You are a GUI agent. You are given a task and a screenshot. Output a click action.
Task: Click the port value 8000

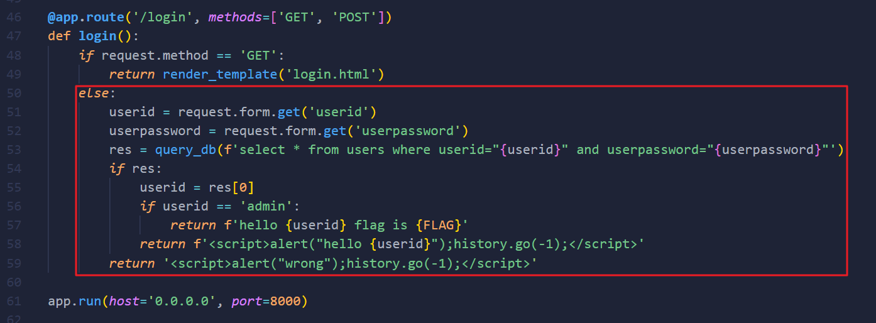pyautogui.click(x=285, y=301)
